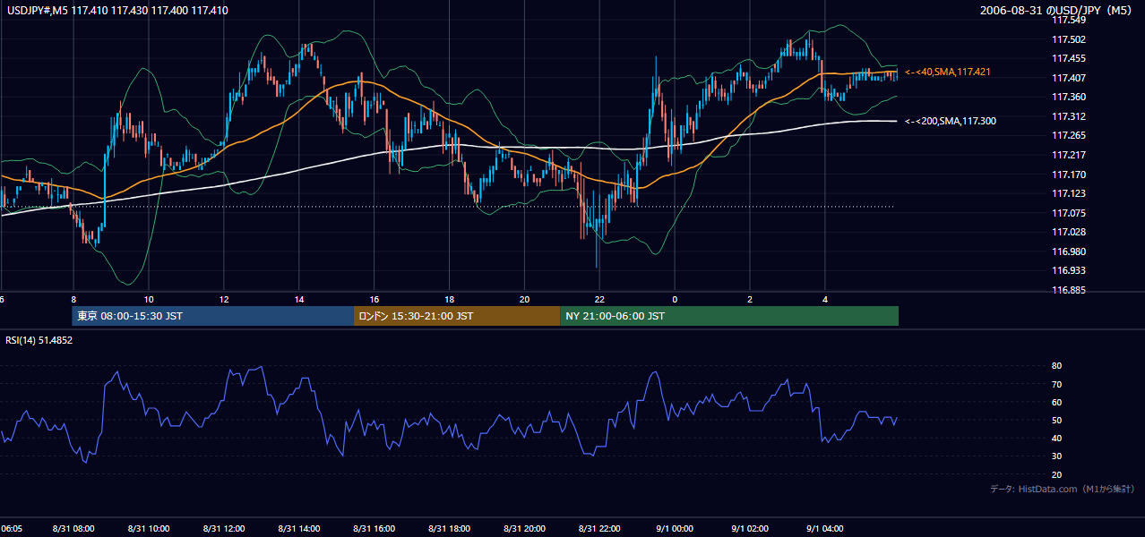Click price axis label 117.549
This screenshot has height=537, width=1145.
tap(1067, 20)
